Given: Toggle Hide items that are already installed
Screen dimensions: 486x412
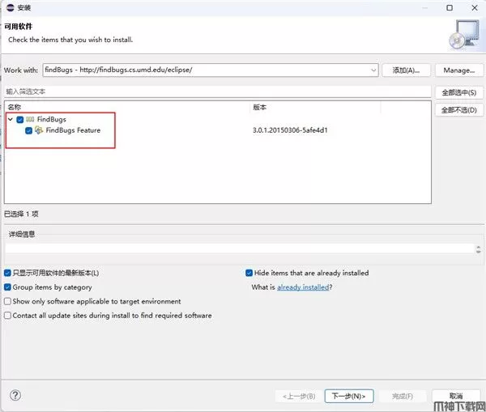Looking at the screenshot, I should 249,273.
